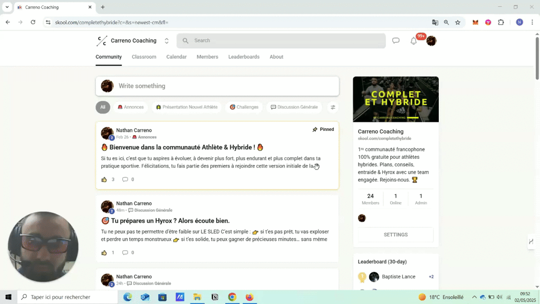Open Notion from the taskbar

[215, 297]
